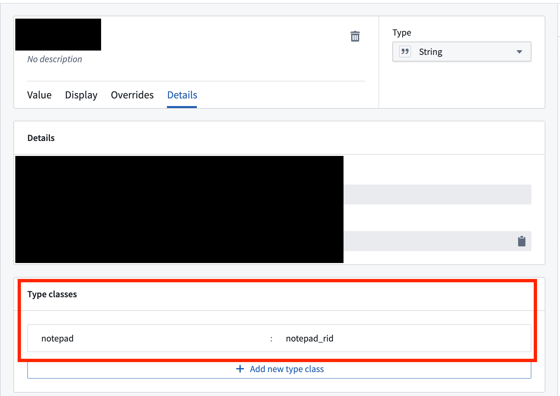560x396 pixels.
Task: Go to the Overrides tab
Action: (x=132, y=95)
